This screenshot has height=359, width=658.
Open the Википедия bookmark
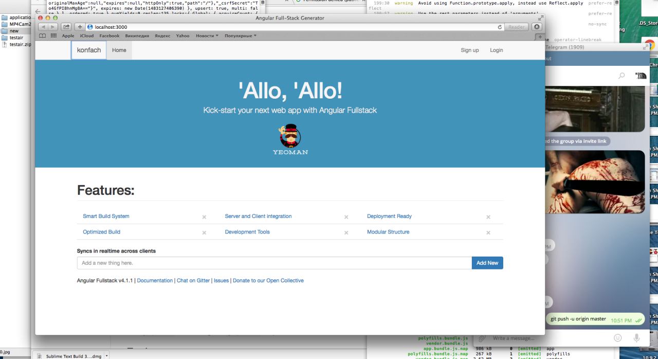[x=137, y=36]
